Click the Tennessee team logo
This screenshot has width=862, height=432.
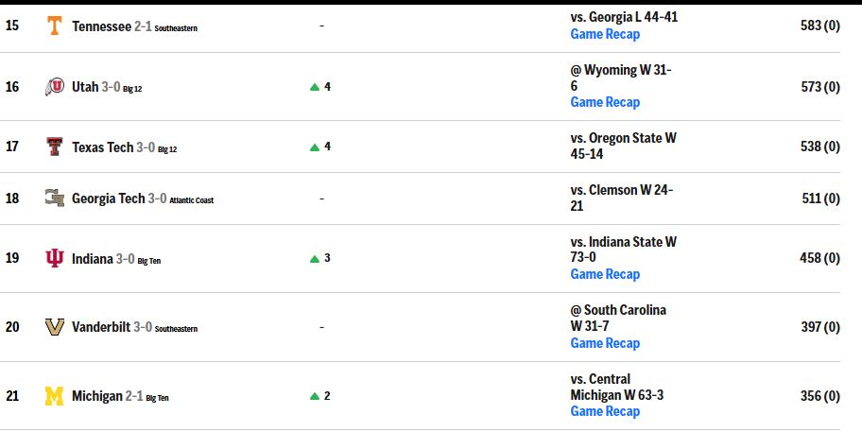[x=54, y=26]
